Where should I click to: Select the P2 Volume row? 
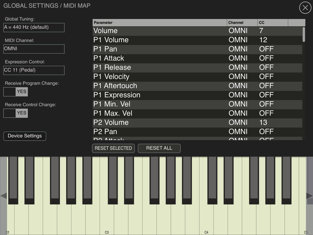(x=198, y=123)
